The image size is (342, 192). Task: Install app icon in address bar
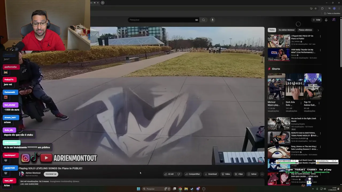tap(311, 8)
